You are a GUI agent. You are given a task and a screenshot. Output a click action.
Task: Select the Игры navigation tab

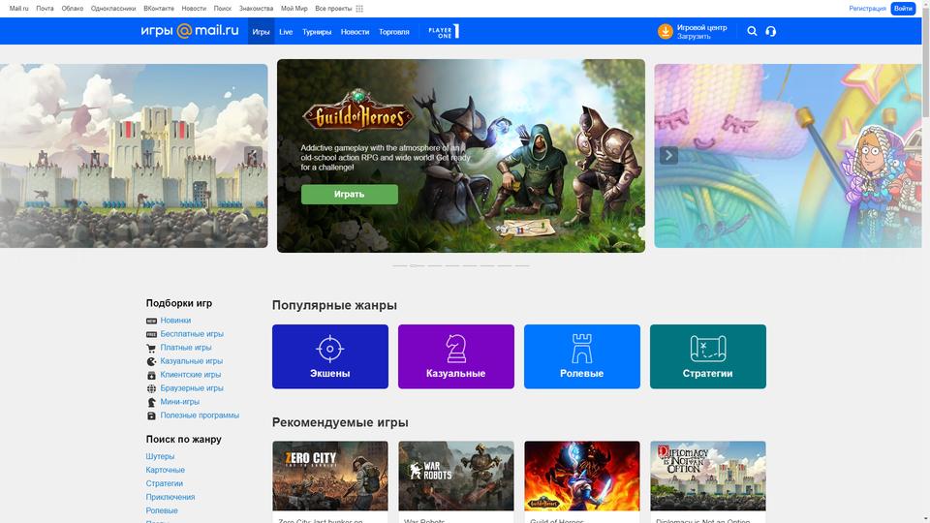click(x=261, y=31)
